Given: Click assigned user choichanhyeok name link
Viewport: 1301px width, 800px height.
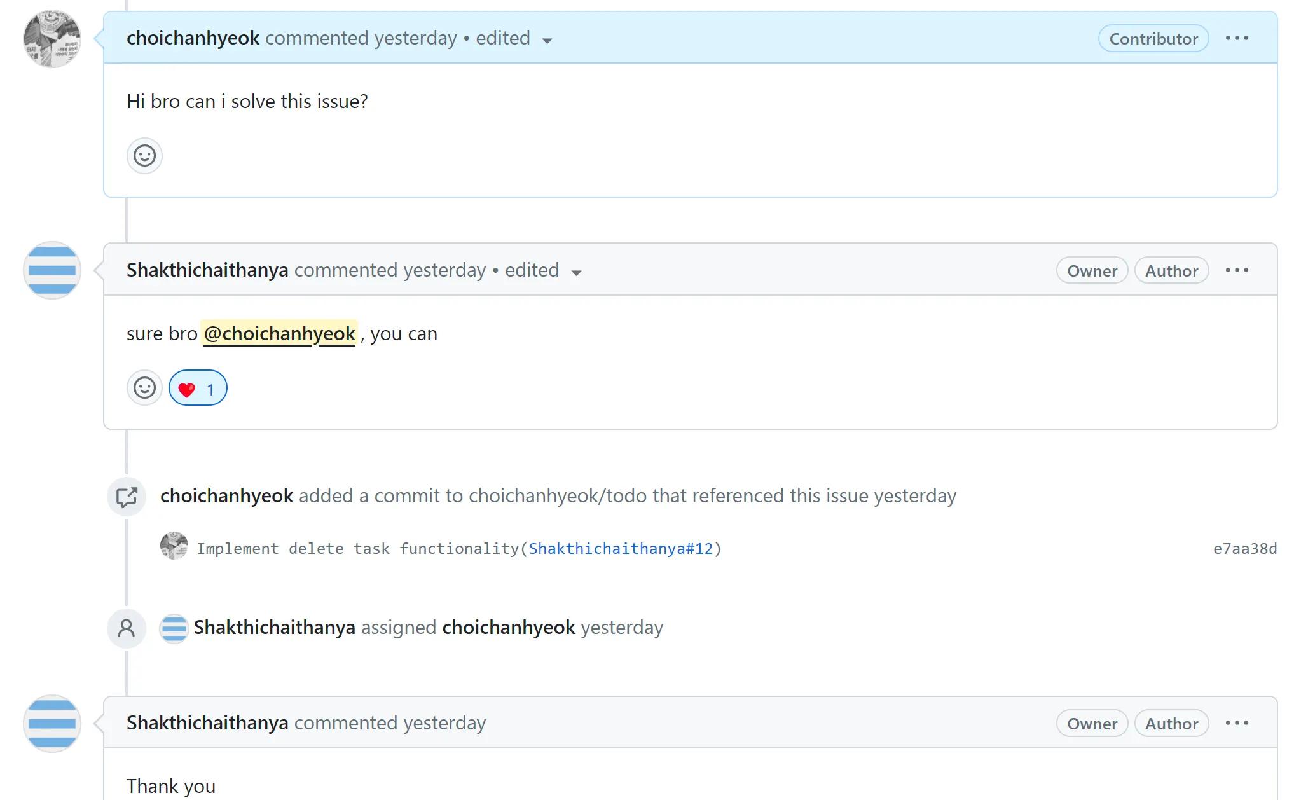Looking at the screenshot, I should tap(508, 628).
